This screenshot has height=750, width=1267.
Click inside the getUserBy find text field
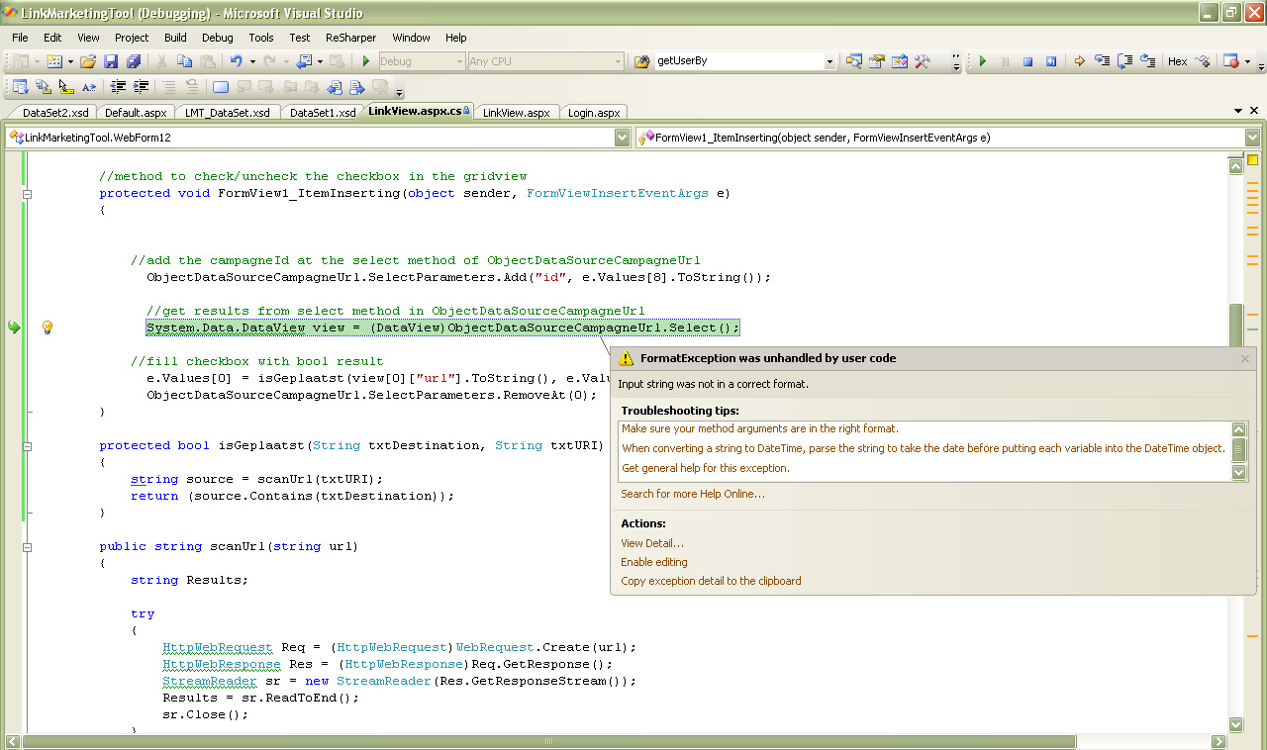pyautogui.click(x=738, y=61)
